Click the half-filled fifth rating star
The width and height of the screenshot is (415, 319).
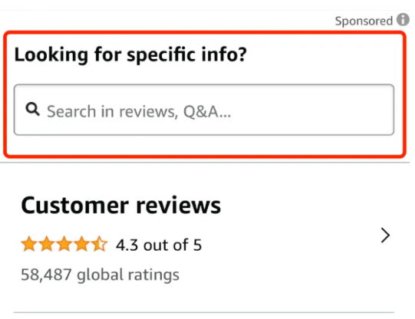100,244
